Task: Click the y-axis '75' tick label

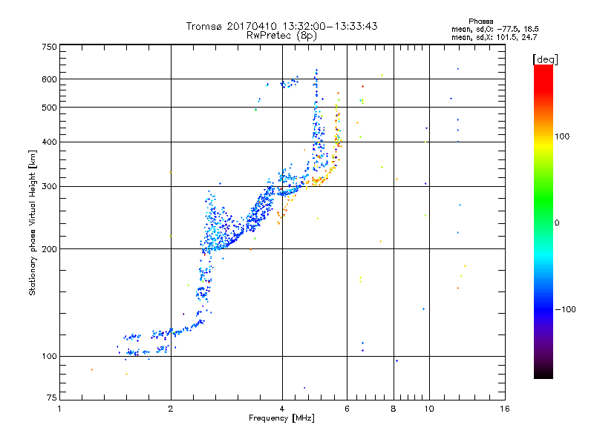Action: tap(52, 398)
